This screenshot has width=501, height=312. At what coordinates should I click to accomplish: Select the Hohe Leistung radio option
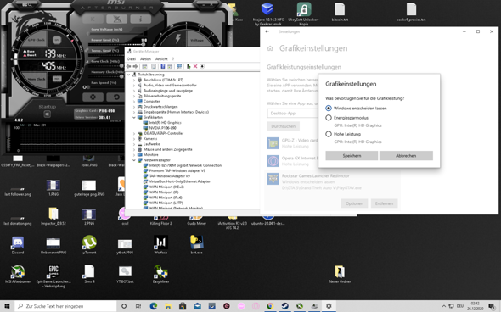coord(329,134)
